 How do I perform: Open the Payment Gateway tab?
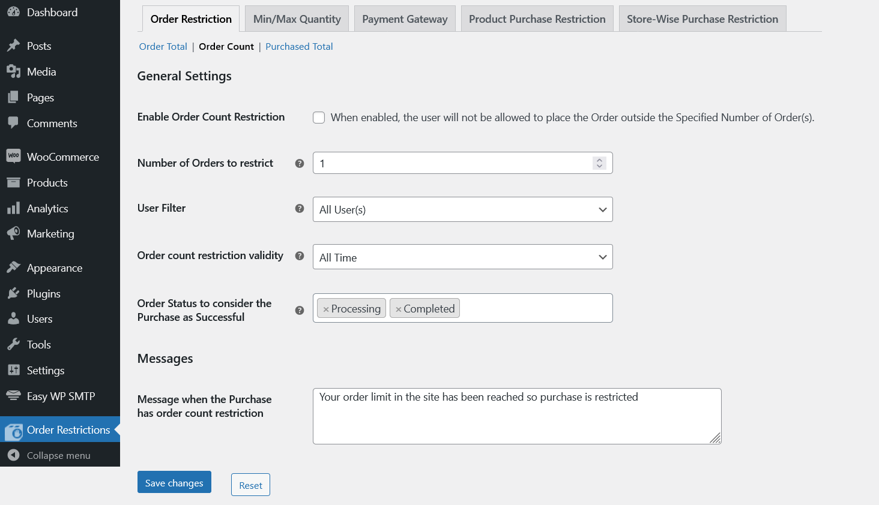[x=404, y=19]
